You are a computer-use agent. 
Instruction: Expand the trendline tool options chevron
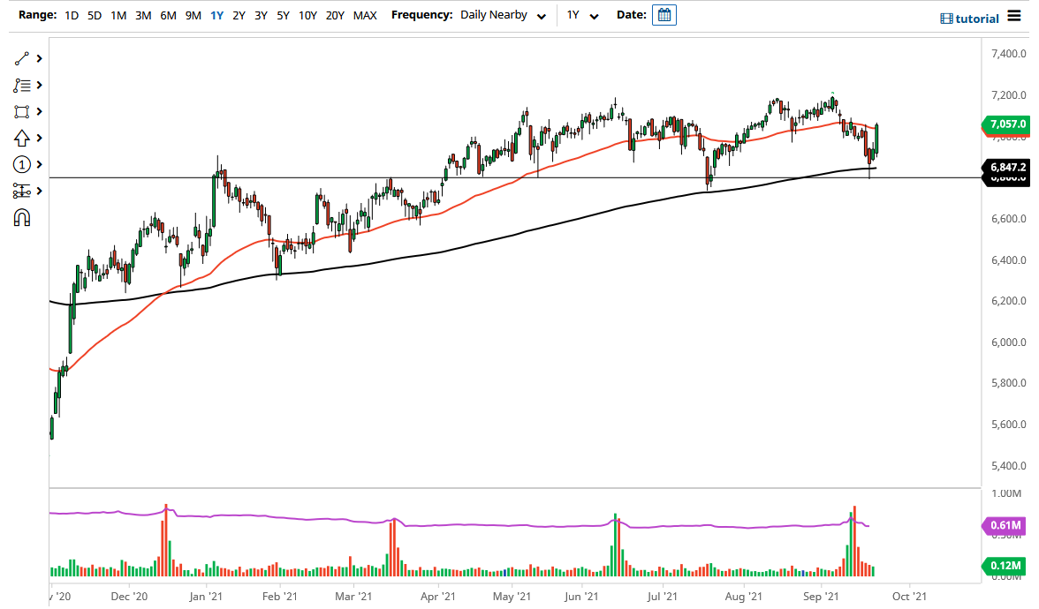[37, 58]
